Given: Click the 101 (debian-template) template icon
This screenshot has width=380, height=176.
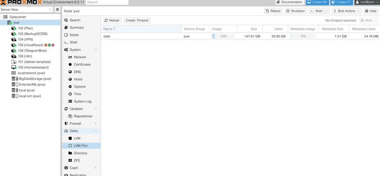Looking at the screenshot, I should (14, 62).
